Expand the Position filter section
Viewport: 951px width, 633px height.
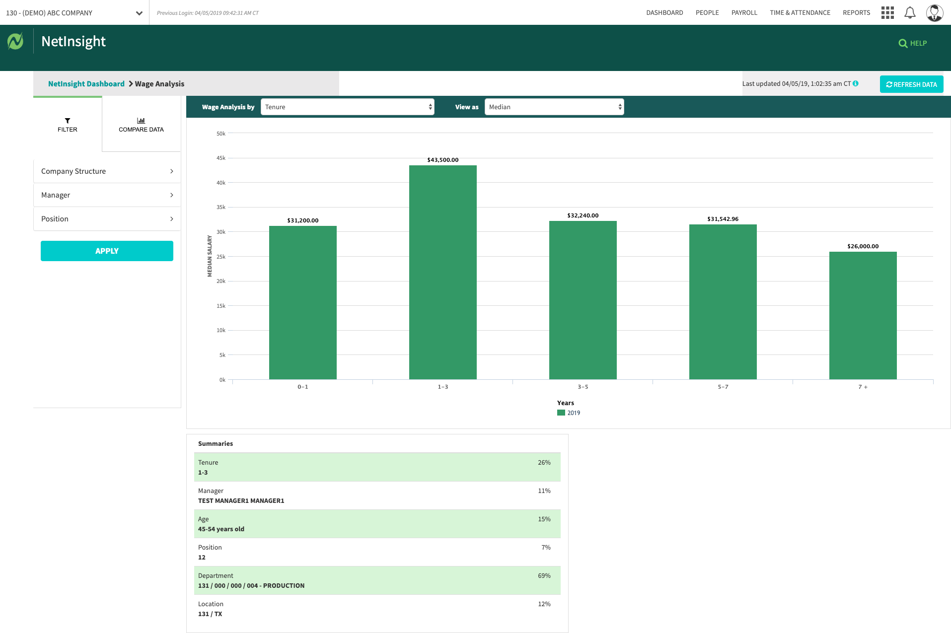[x=107, y=219]
